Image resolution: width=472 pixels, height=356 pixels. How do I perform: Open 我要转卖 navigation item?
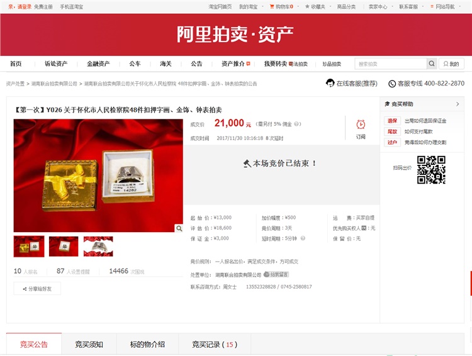click(x=276, y=64)
